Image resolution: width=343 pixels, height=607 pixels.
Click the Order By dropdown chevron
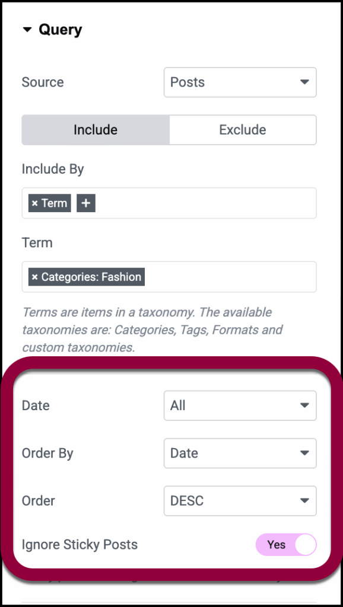point(304,453)
